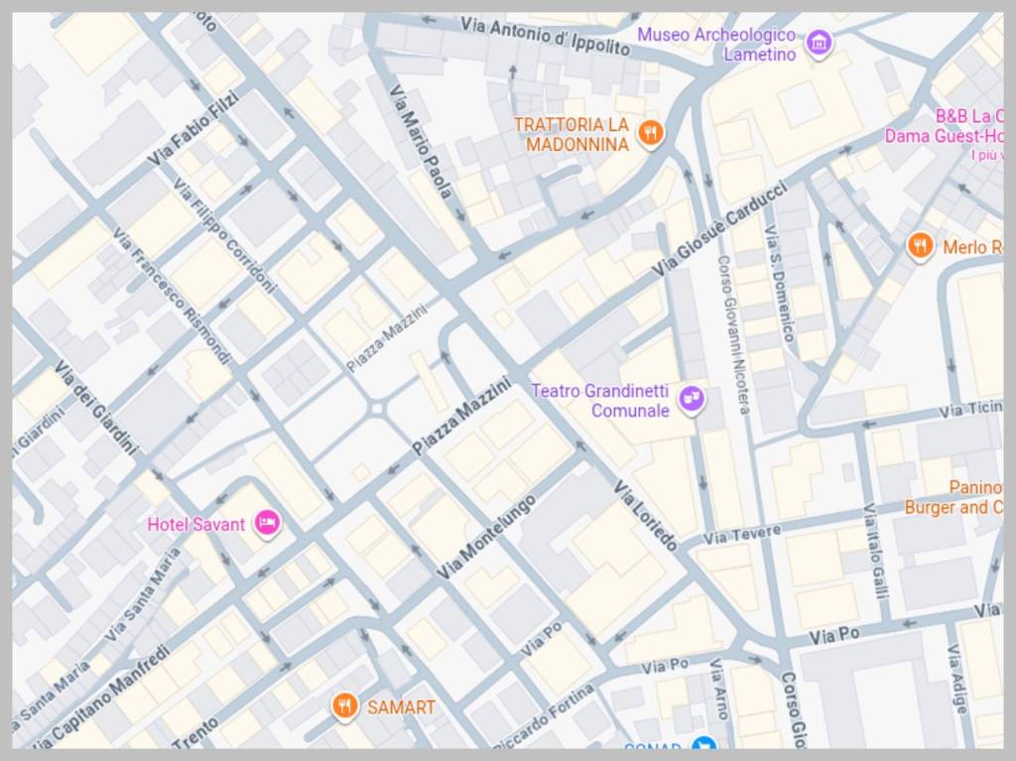1016x761 pixels.
Task: Click the Via Fabio Filzi street label
Action: (193, 128)
